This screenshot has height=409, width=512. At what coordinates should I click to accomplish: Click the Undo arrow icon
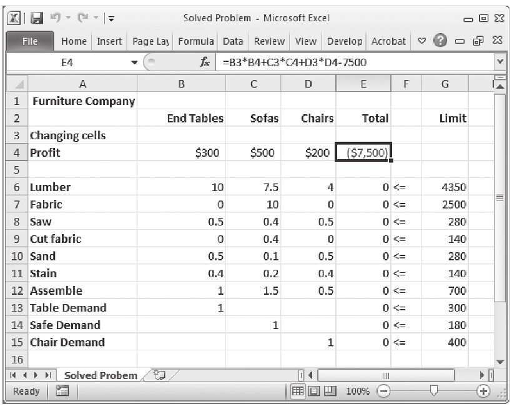[56, 18]
